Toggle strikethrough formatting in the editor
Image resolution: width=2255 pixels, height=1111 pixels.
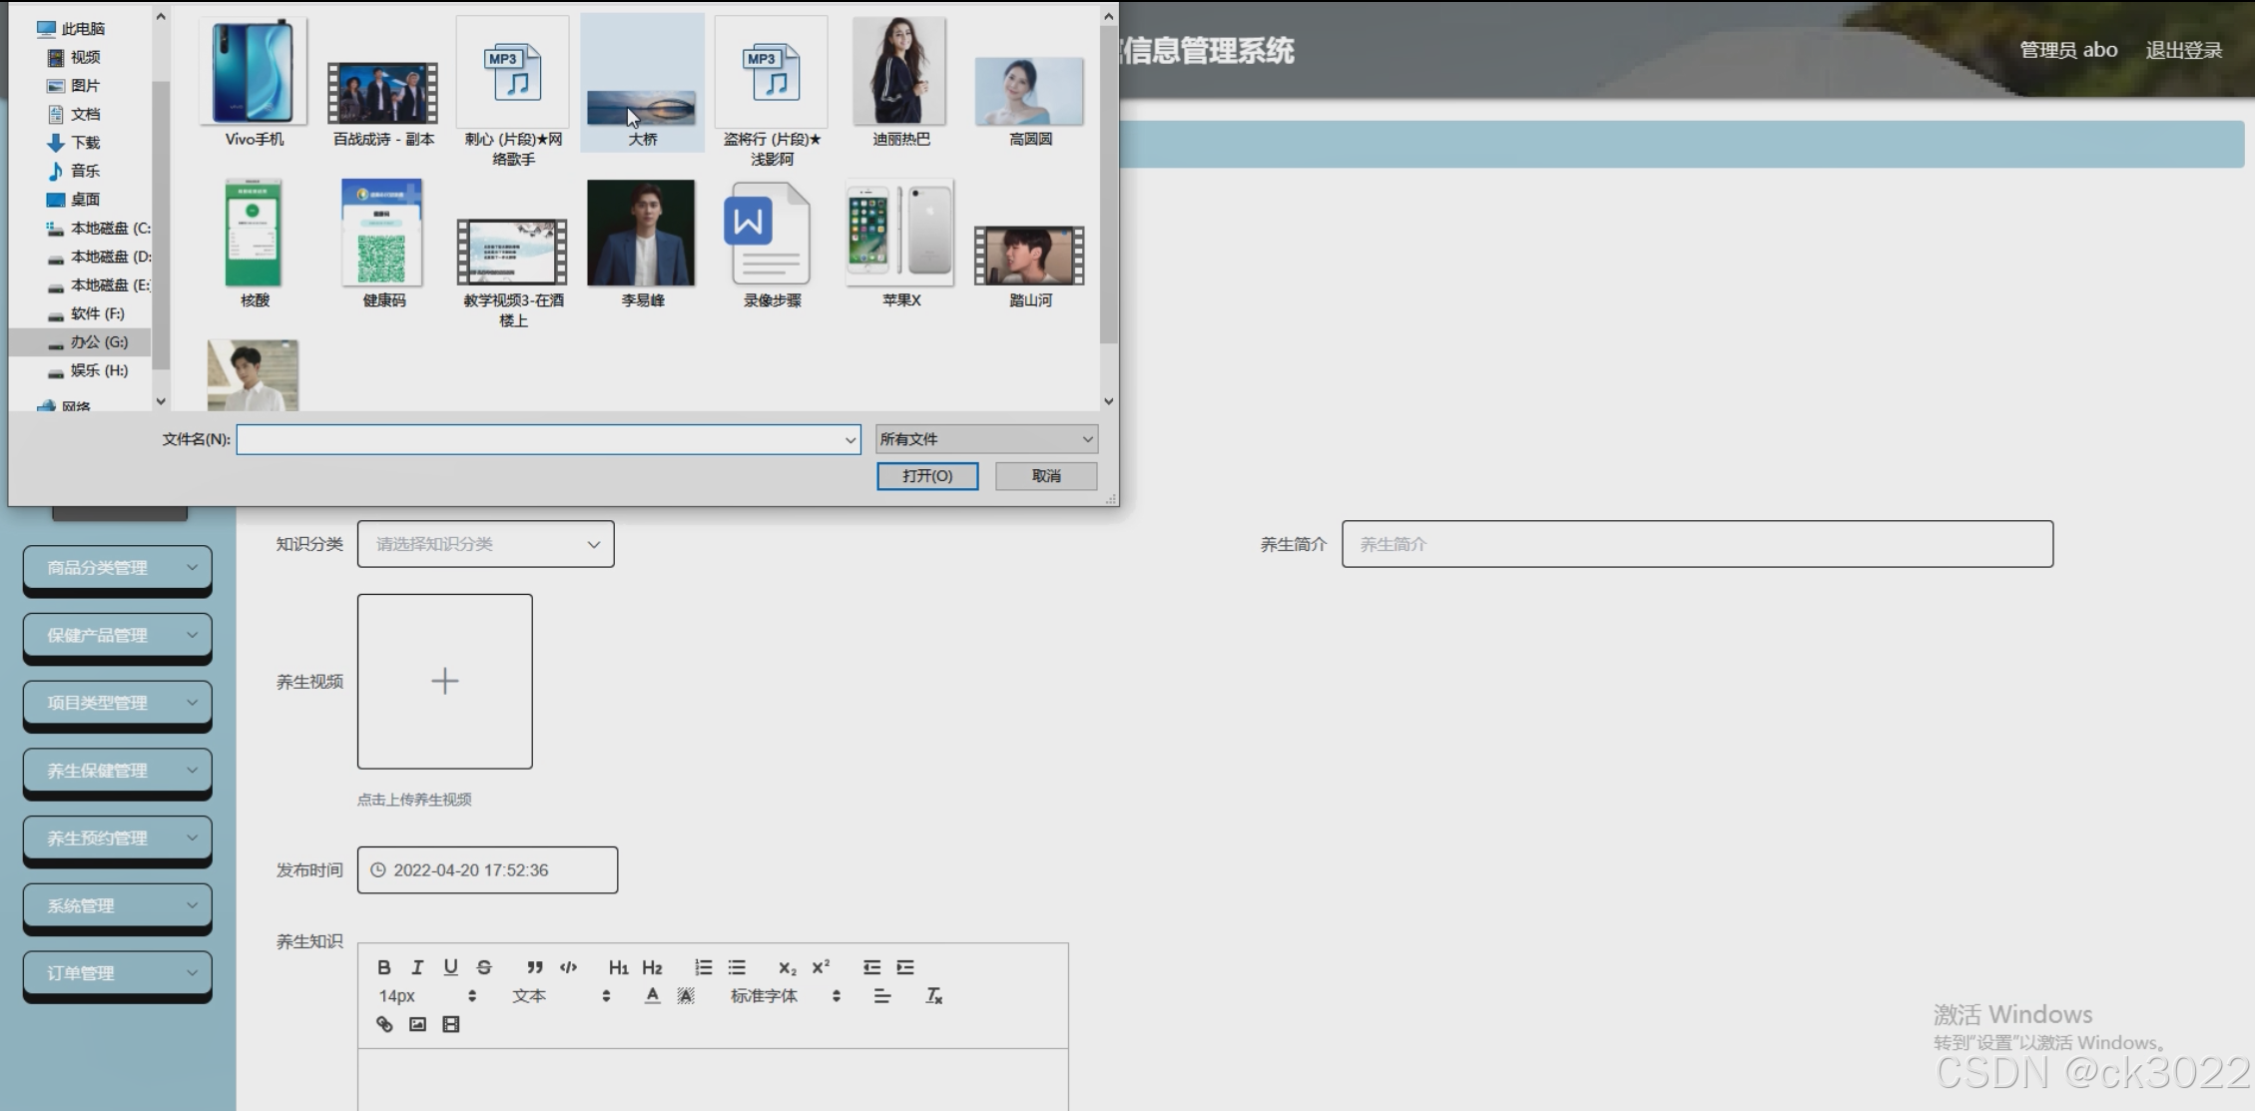click(x=484, y=967)
